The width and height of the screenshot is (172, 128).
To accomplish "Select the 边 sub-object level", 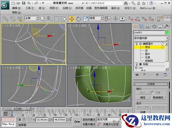I will click(146, 50).
